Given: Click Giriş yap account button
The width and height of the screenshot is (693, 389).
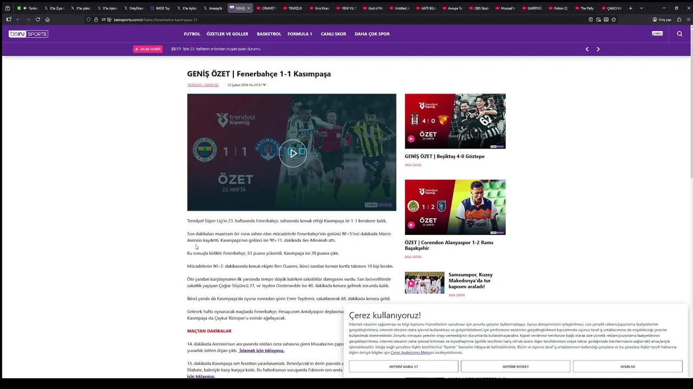Looking at the screenshot, I should click(x=662, y=19).
